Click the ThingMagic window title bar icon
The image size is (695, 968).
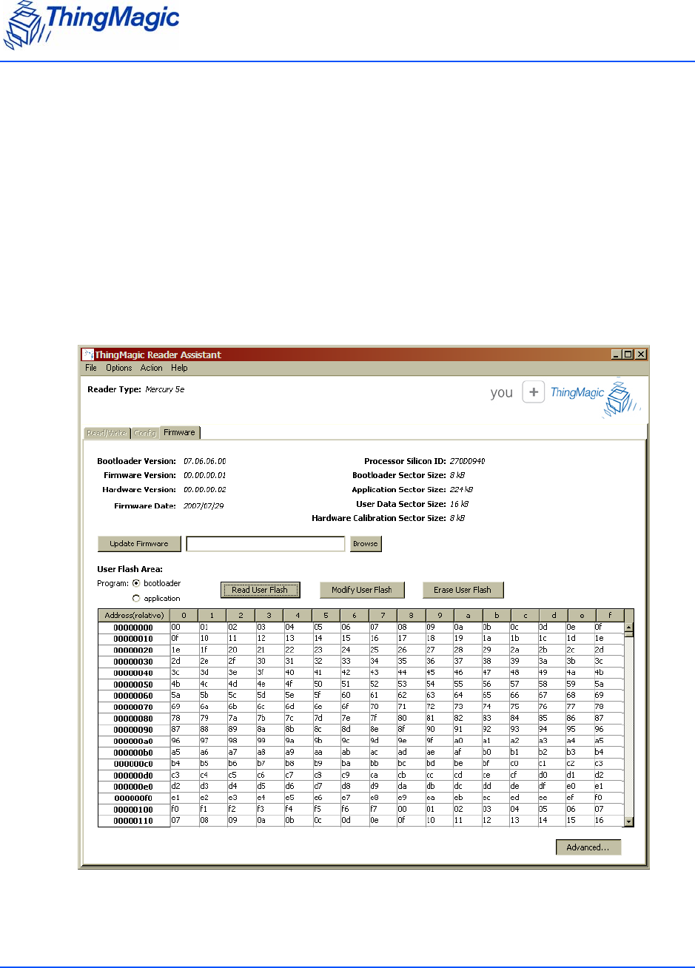click(87, 354)
